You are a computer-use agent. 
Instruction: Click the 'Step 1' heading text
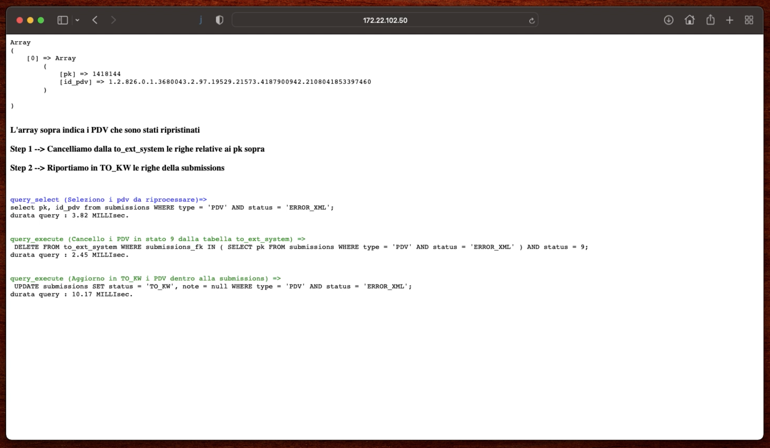(137, 149)
